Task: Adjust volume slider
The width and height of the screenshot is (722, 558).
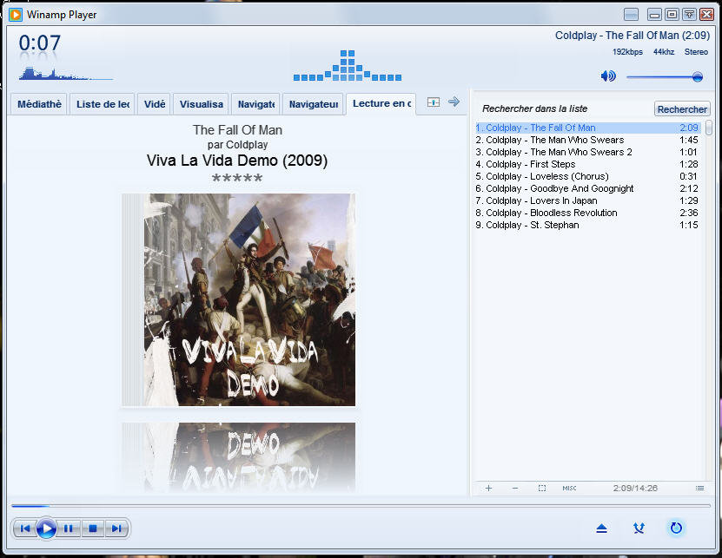Action: pos(665,77)
